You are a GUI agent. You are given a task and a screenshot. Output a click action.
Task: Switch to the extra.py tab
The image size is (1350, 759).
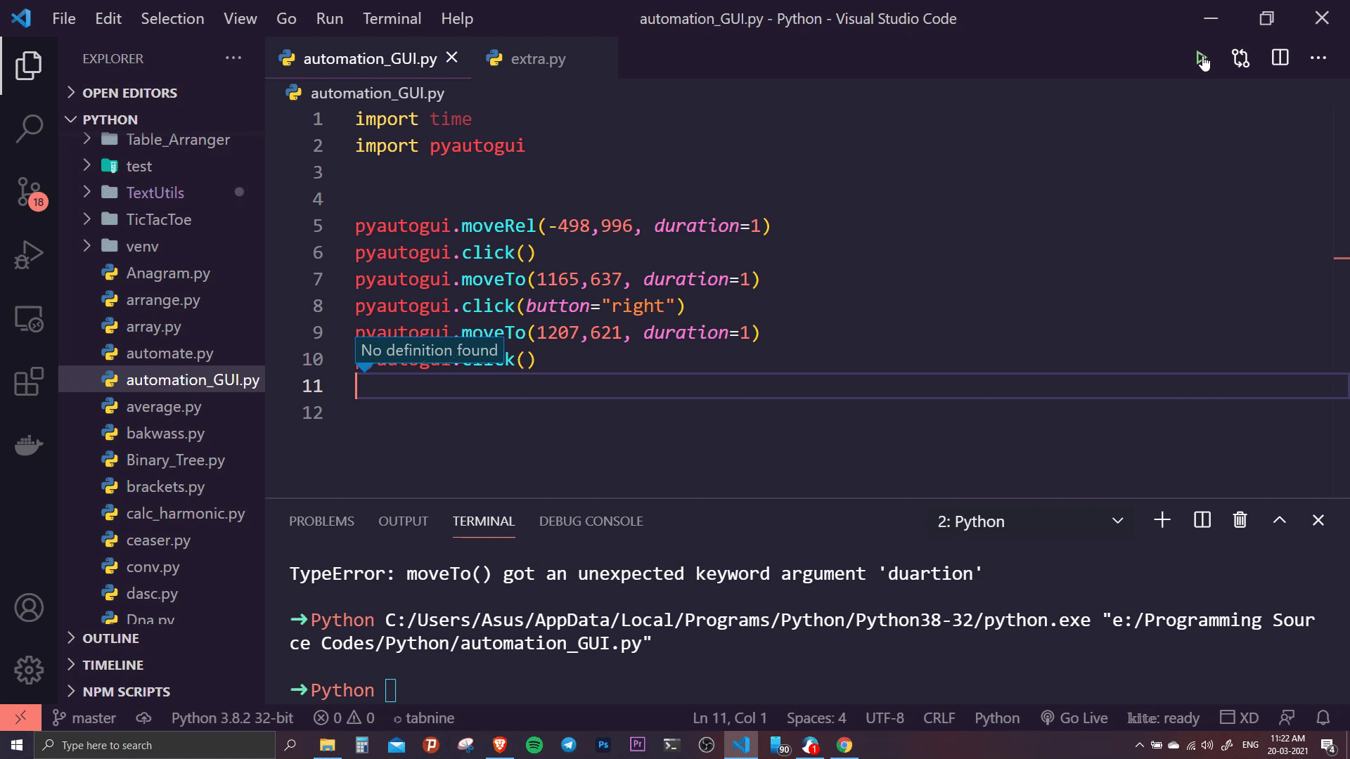[x=537, y=58]
